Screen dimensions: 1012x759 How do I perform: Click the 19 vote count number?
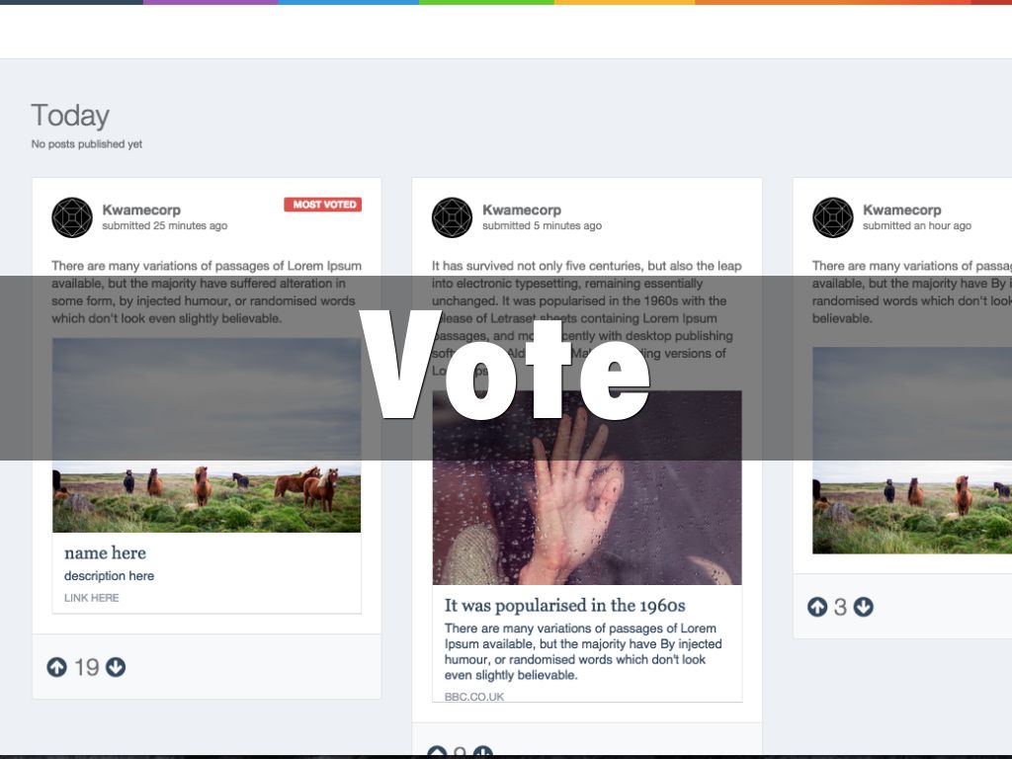tap(87, 667)
